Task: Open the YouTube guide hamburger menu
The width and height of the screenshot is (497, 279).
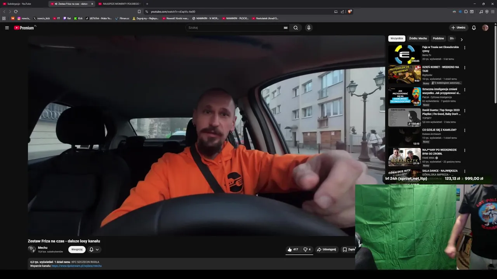Action: [x=7, y=28]
